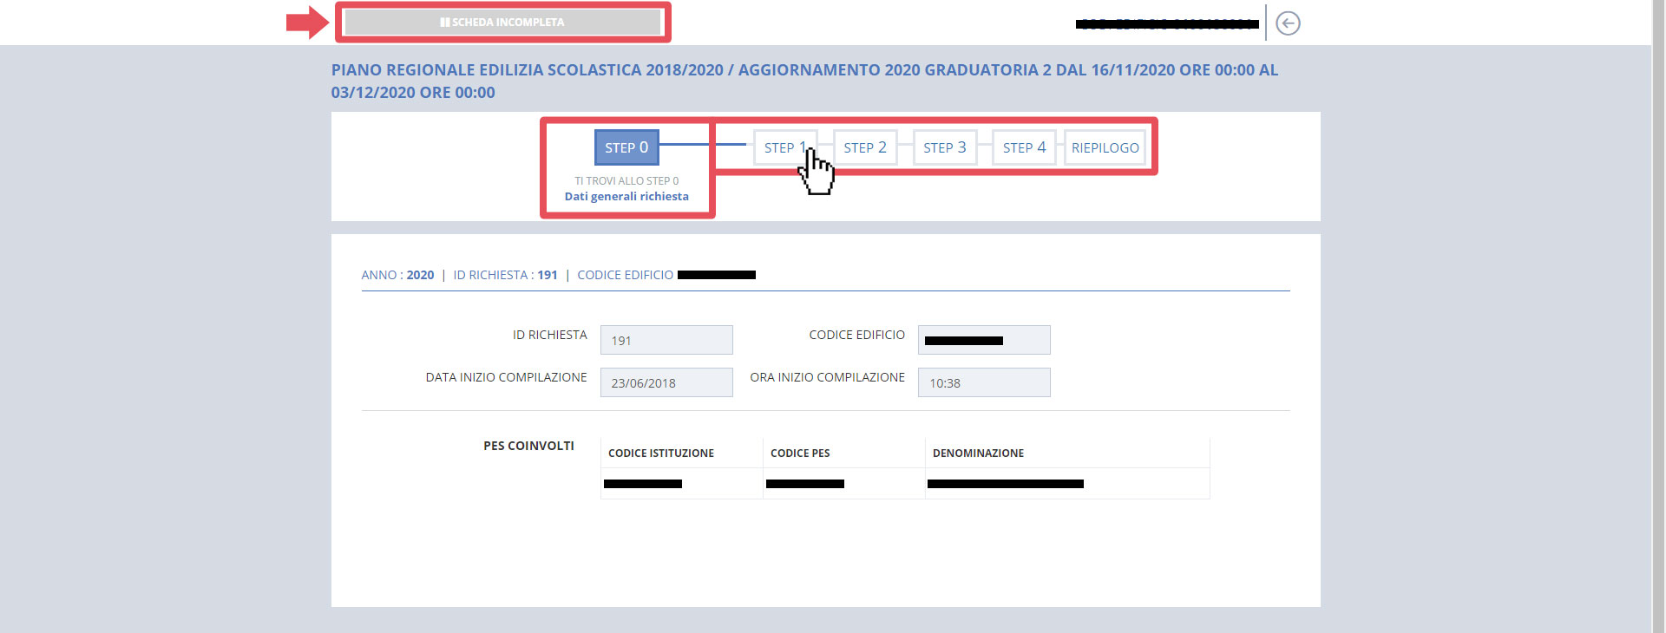Image resolution: width=1666 pixels, height=633 pixels.
Task: Go to STEP 1 in wizard
Action: pos(784,147)
